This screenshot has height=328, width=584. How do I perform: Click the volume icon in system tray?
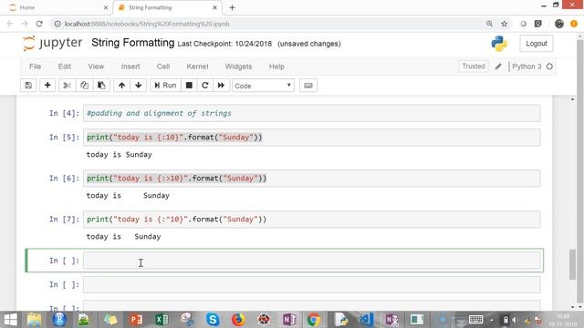(515, 320)
